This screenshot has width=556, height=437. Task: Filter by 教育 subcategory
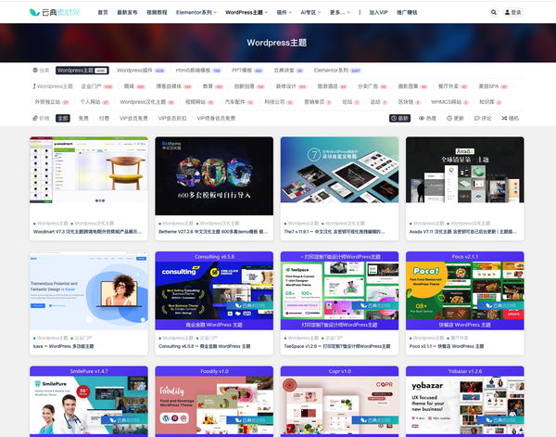point(213,86)
